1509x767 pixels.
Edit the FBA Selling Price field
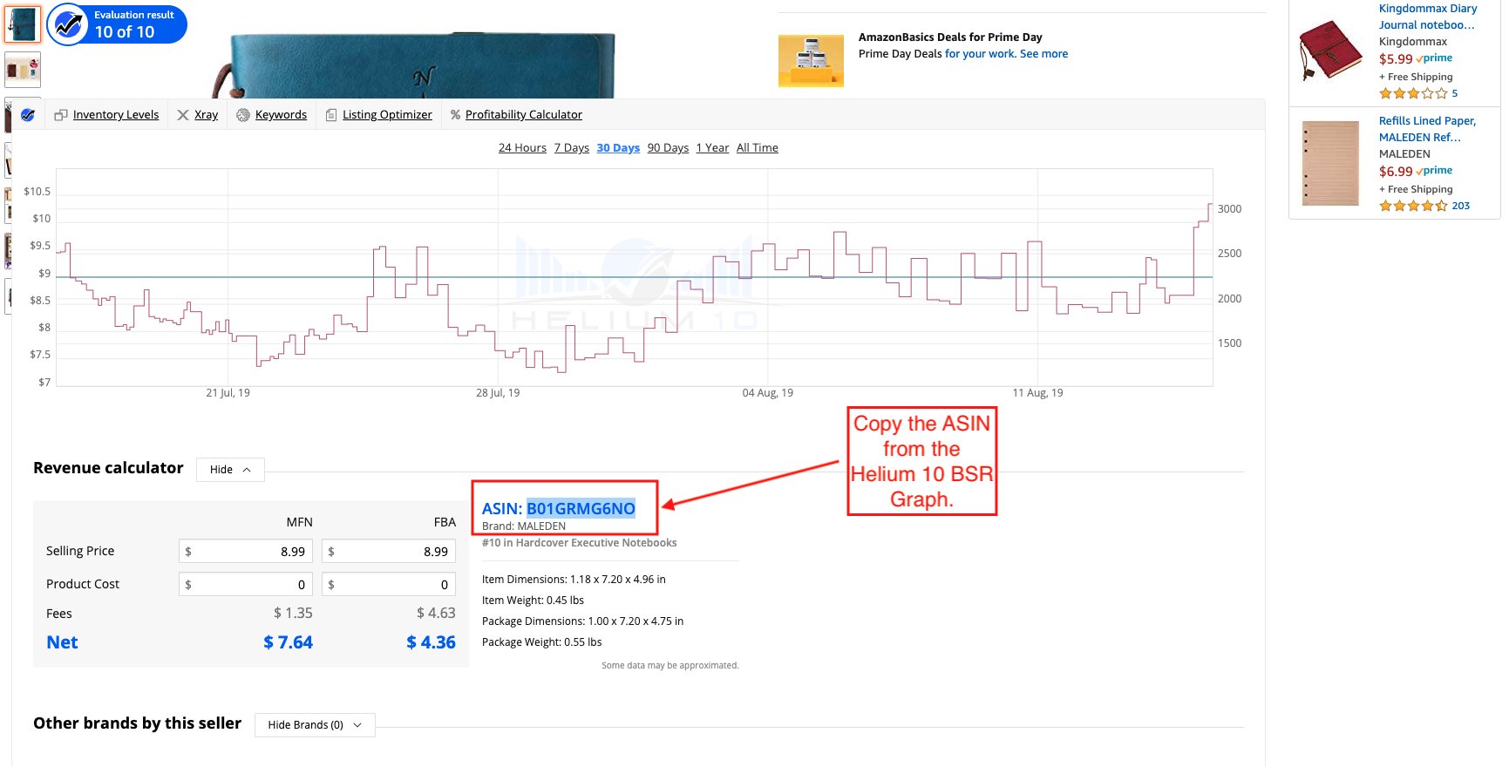pyautogui.click(x=389, y=552)
